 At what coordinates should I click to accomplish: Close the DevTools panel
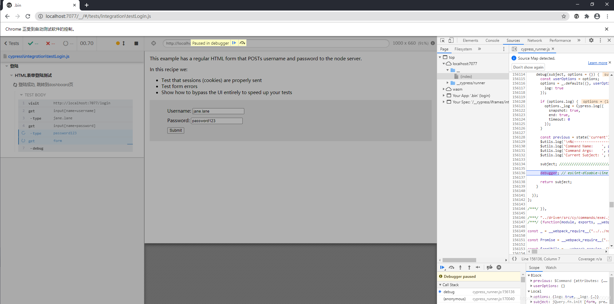coord(609,41)
